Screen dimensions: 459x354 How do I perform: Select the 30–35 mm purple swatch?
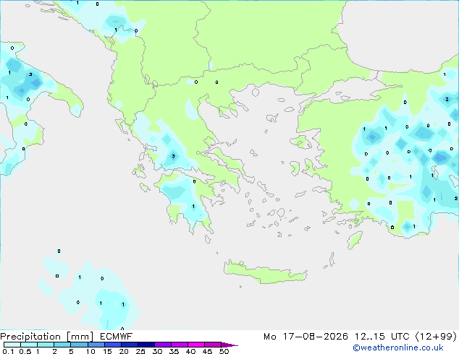163,345
